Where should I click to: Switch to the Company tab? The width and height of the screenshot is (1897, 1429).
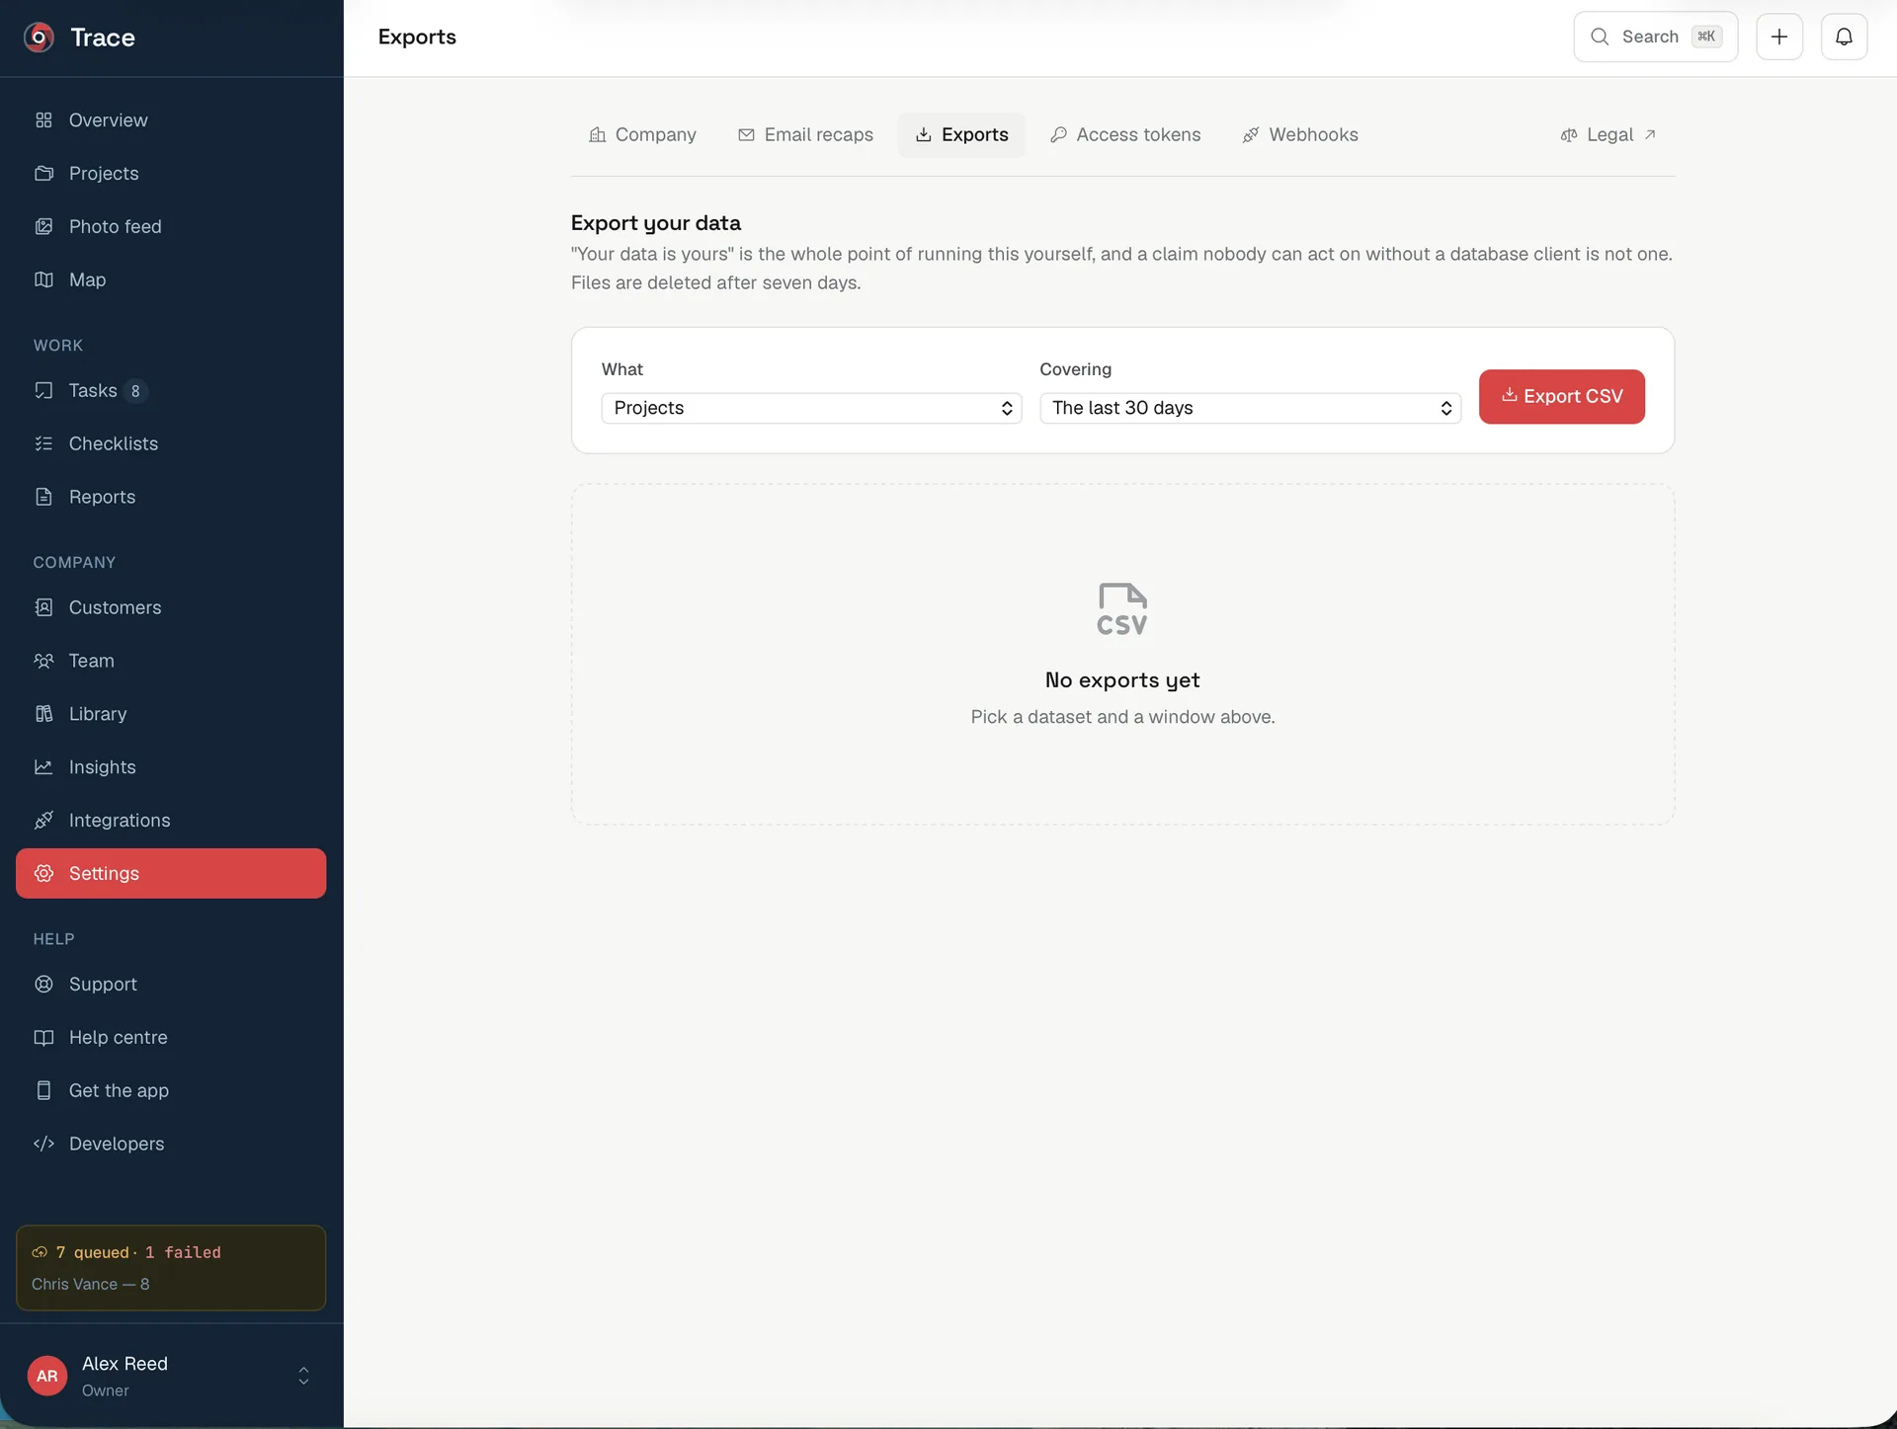click(x=642, y=135)
